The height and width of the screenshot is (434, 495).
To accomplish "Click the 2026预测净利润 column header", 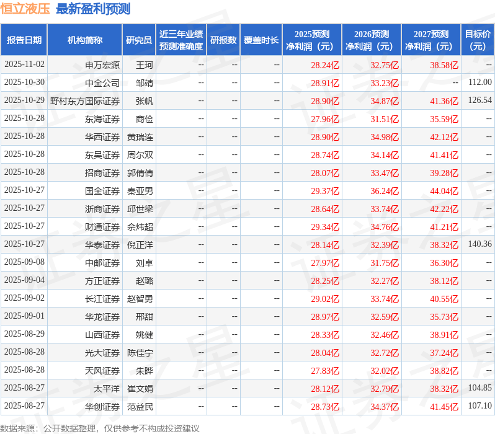I will (x=372, y=40).
